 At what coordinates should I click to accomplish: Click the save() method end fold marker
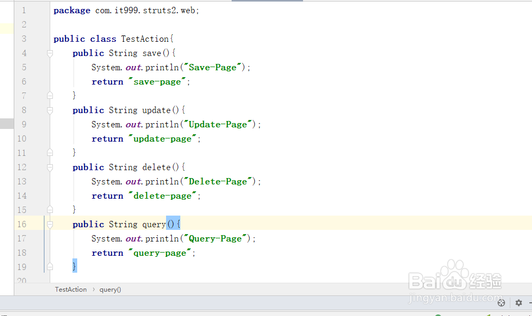coord(50,95)
